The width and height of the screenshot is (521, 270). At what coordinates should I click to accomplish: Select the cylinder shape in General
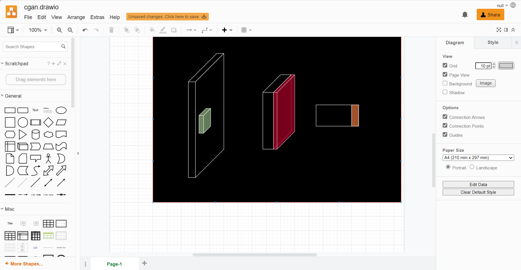(35, 134)
